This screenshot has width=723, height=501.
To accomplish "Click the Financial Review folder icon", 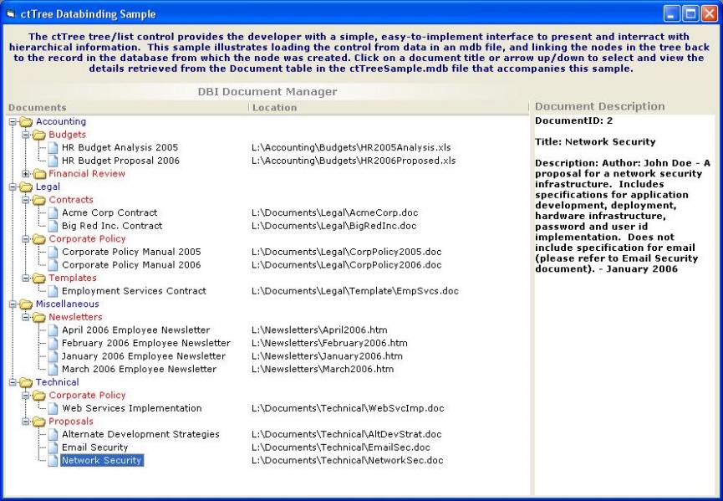I will pyautogui.click(x=37, y=173).
